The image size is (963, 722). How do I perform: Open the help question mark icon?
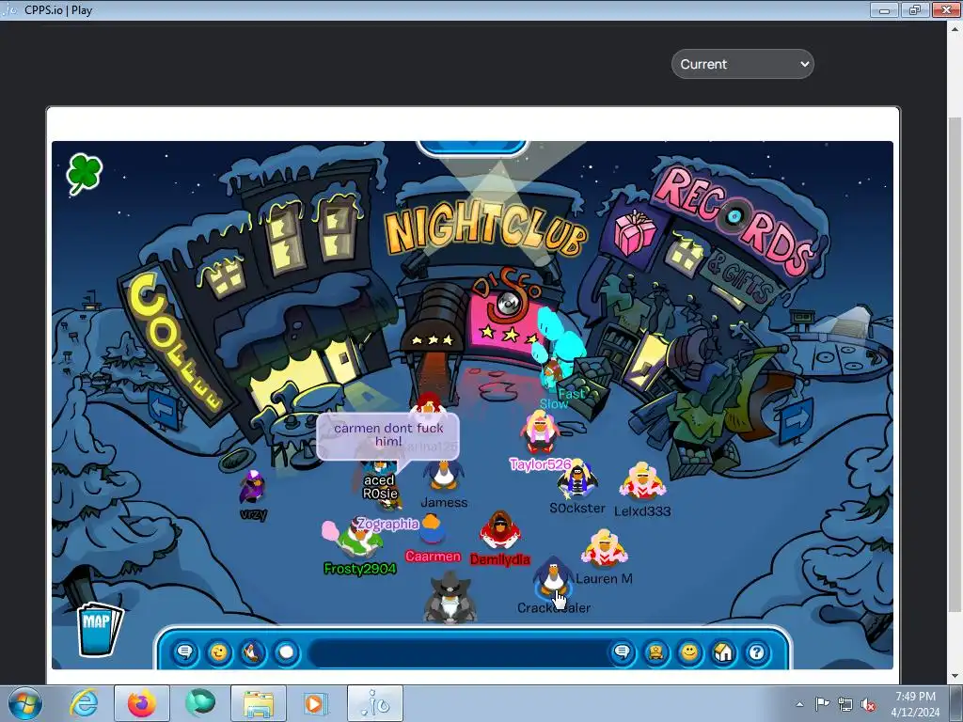click(x=757, y=652)
